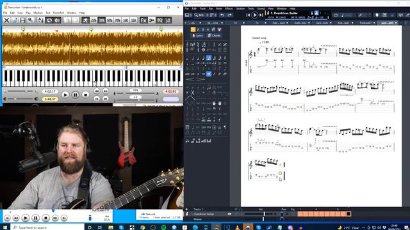Toggle the highlighted vibrato effect in edition palette

click(x=209, y=74)
